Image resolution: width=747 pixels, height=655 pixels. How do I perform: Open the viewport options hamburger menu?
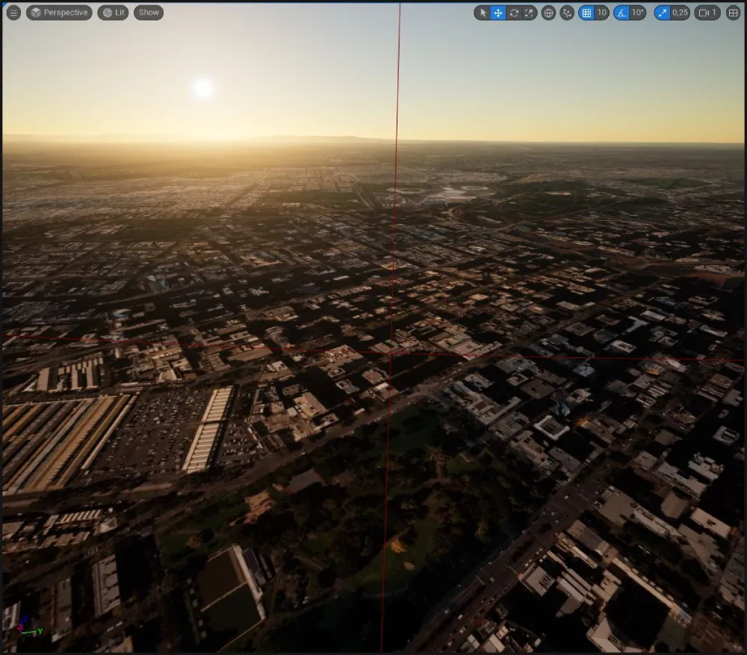tap(13, 13)
